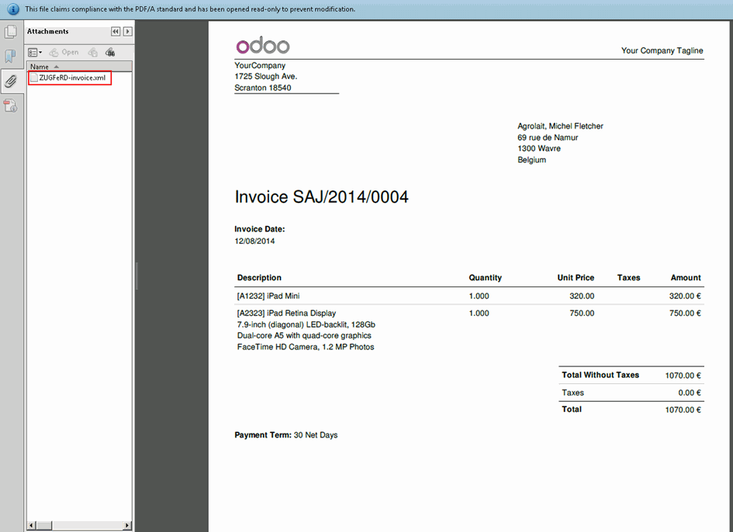Click the 1070.00 € value beside Total Without Taxes
The image size is (733, 532).
coord(683,376)
